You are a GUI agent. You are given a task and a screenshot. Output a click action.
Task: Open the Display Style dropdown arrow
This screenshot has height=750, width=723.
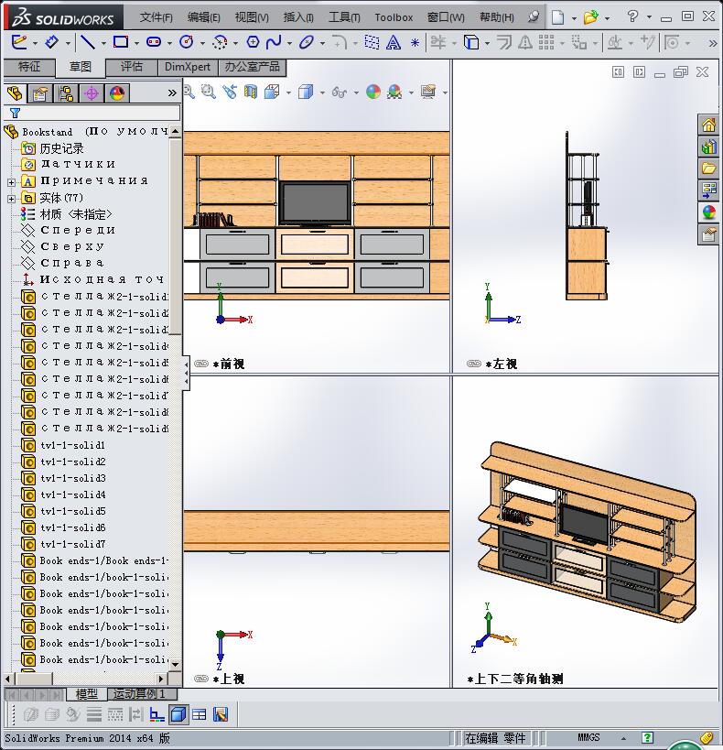pyautogui.click(x=322, y=92)
